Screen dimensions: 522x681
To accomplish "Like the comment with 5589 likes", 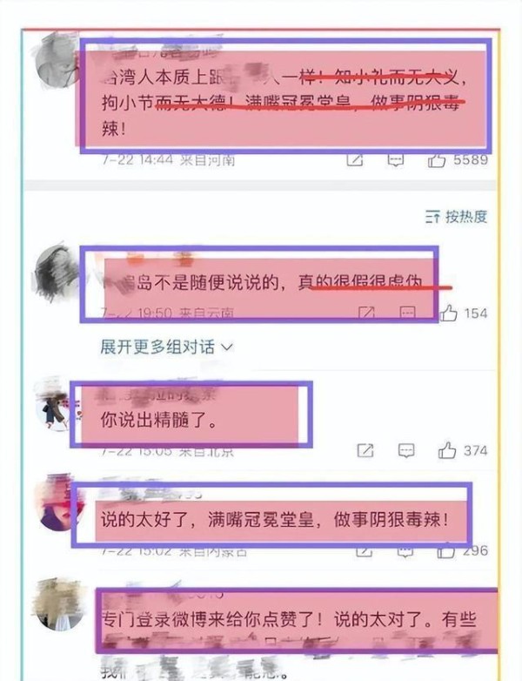I will [437, 160].
